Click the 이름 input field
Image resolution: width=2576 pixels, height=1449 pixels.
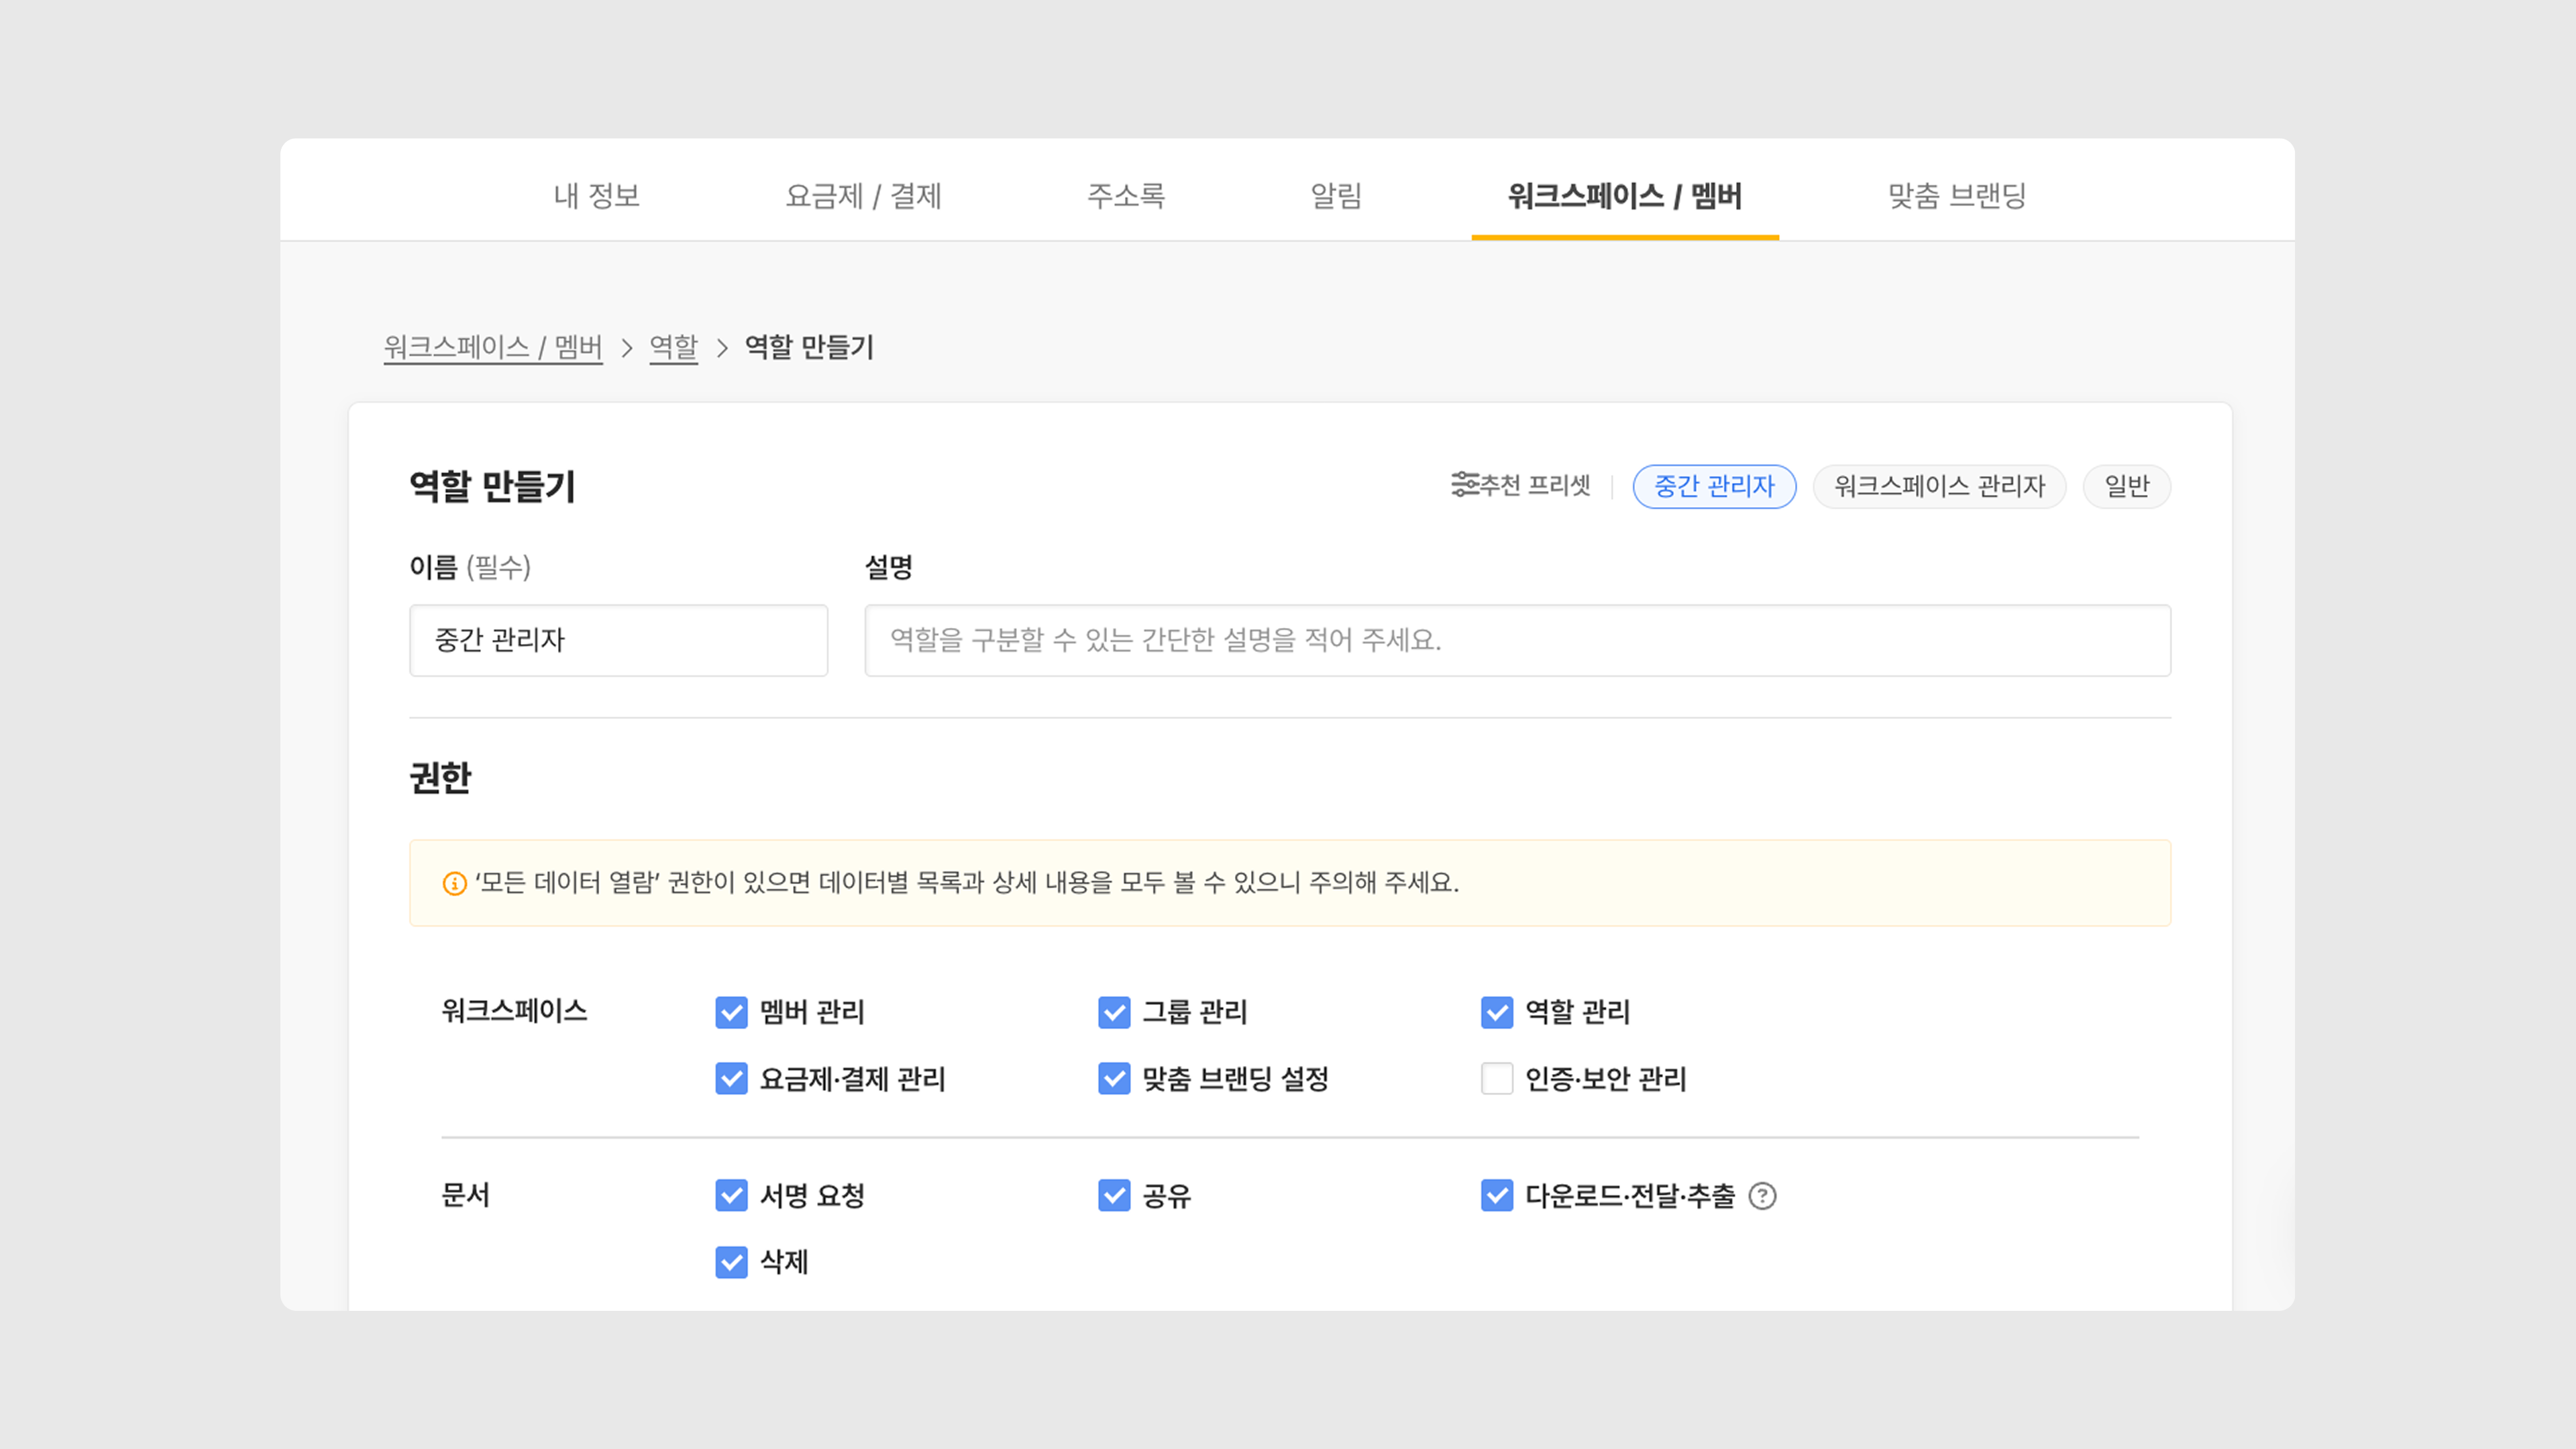click(618, 640)
